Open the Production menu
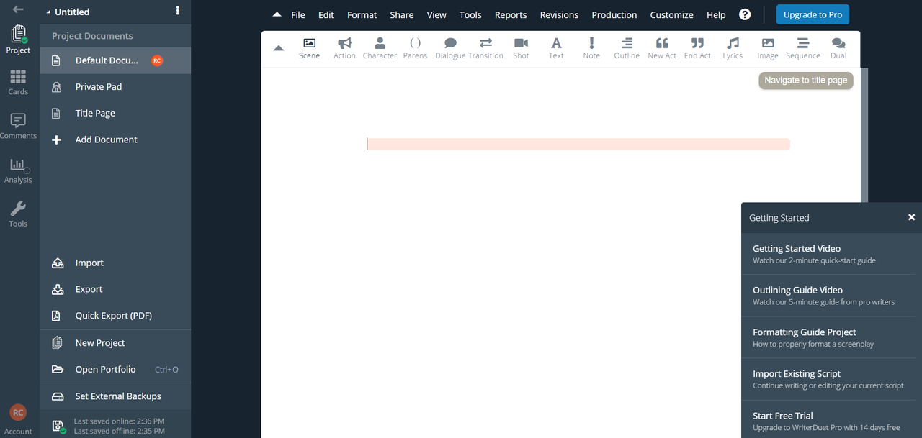The width and height of the screenshot is (922, 438). coord(614,15)
